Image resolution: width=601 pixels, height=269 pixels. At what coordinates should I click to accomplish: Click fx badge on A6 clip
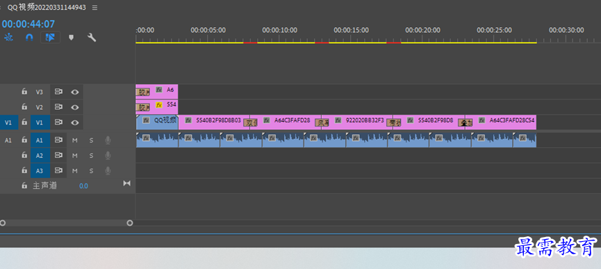pyautogui.click(x=159, y=89)
